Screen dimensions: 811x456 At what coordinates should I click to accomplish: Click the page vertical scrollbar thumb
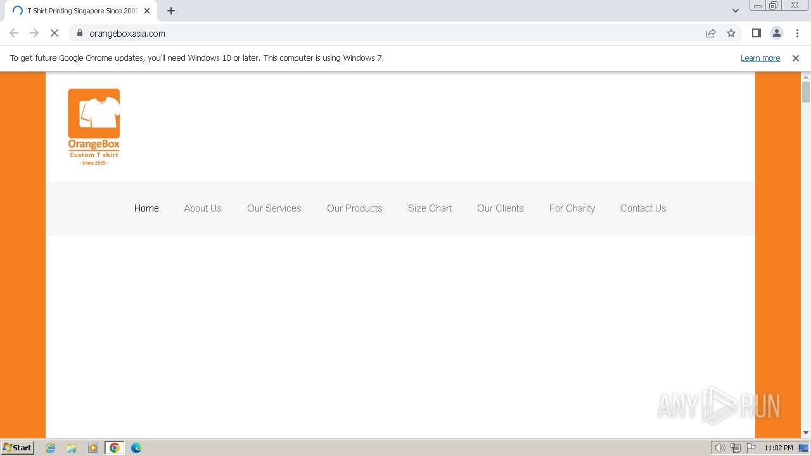coord(806,92)
